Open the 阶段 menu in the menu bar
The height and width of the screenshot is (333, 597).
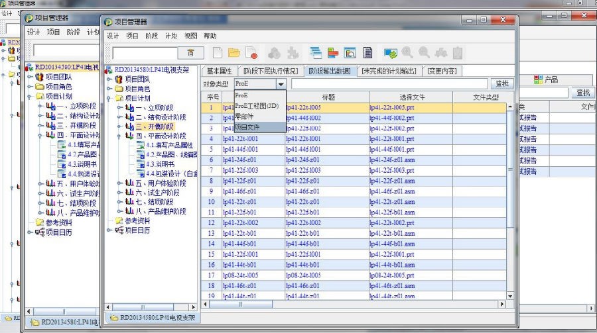(152, 36)
